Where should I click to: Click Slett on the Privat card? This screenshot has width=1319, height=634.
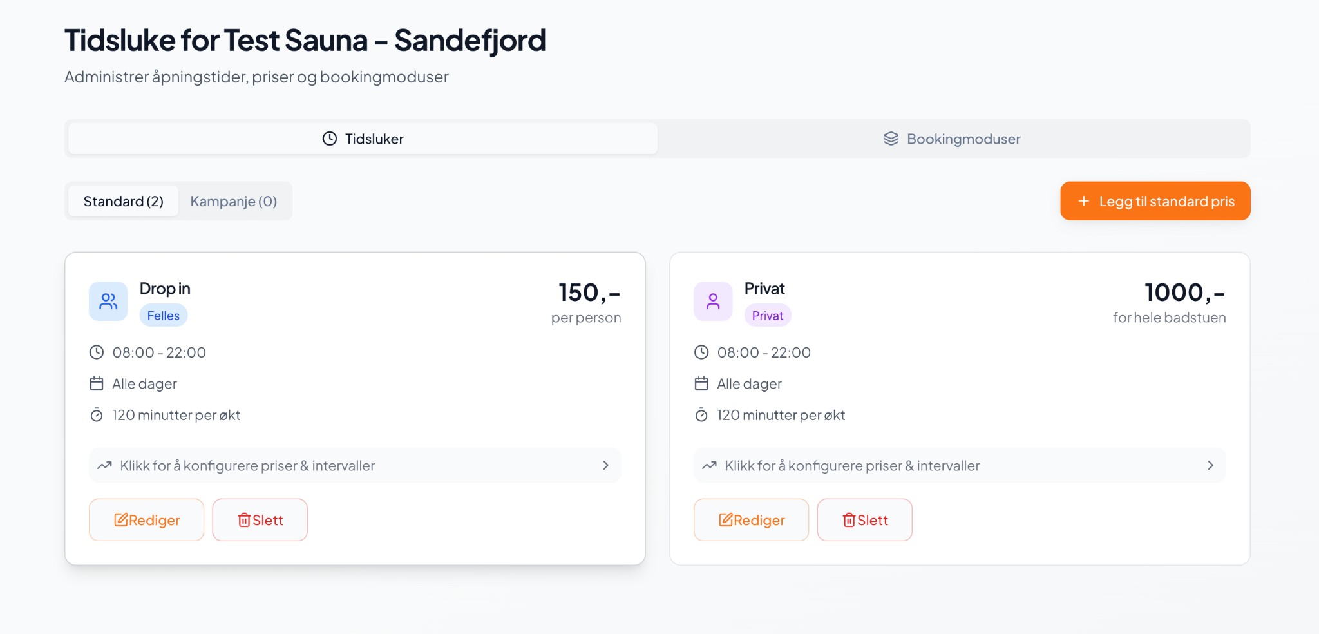[x=864, y=520]
